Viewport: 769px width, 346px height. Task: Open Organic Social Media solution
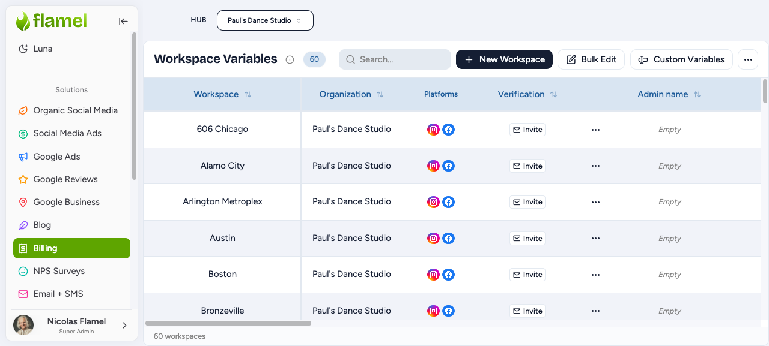pyautogui.click(x=71, y=110)
